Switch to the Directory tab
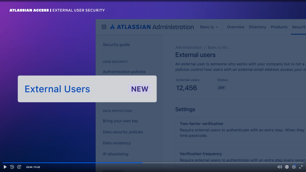 tap(257, 27)
